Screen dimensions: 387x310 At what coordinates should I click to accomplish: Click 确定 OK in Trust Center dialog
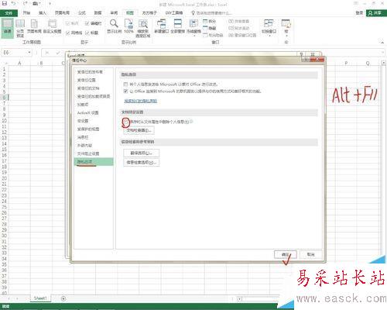click(x=286, y=255)
